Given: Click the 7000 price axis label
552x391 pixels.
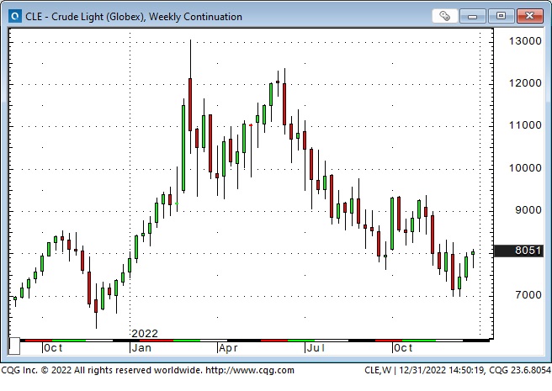Looking at the screenshot, I should tap(528, 295).
